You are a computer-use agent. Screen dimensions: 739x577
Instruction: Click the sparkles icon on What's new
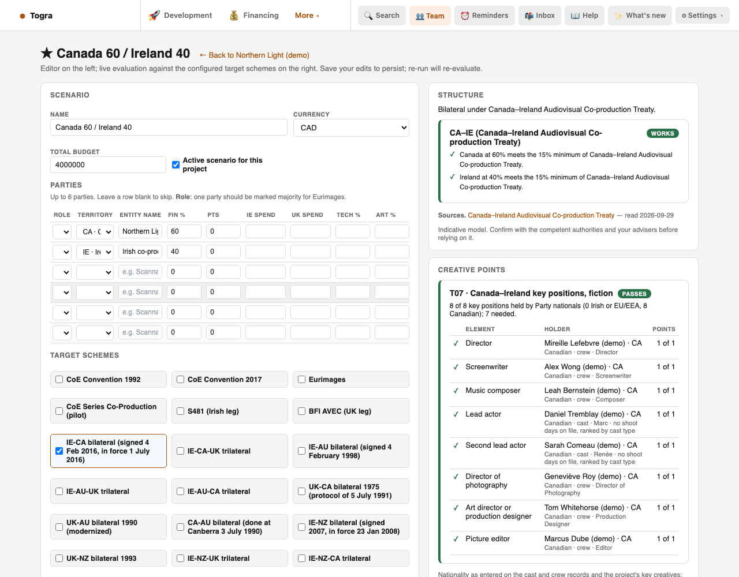618,16
